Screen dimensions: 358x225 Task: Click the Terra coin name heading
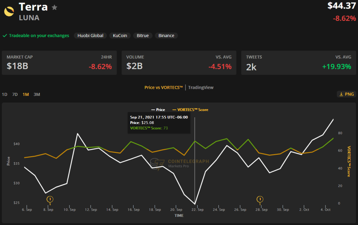click(33, 7)
